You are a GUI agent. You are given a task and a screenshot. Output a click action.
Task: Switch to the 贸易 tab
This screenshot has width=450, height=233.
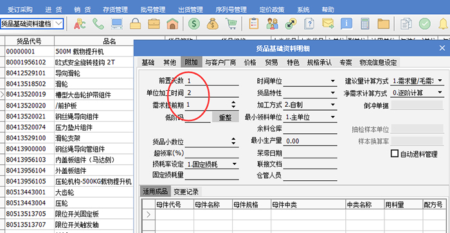[x=271, y=62]
